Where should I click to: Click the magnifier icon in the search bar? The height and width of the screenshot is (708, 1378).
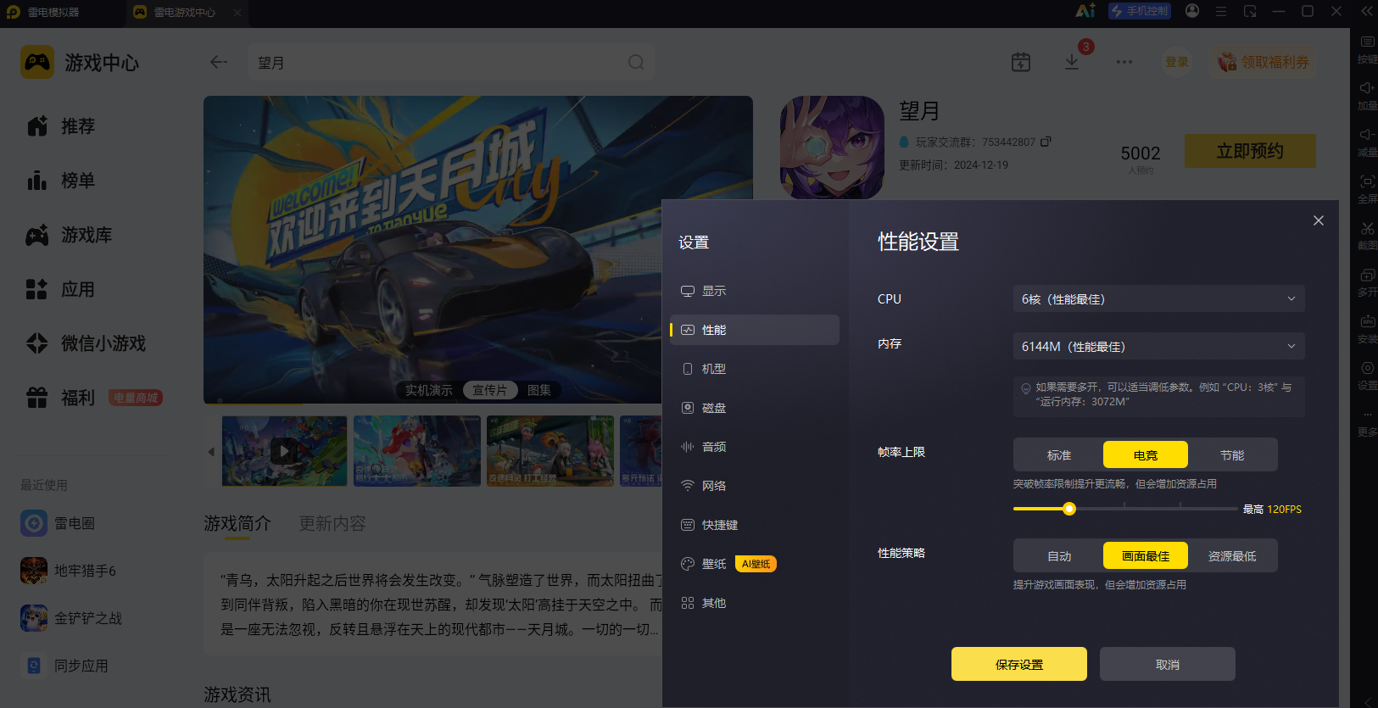coord(636,62)
